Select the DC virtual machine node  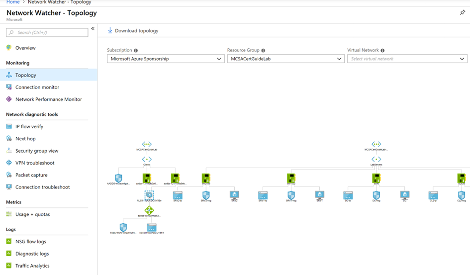coord(405,195)
